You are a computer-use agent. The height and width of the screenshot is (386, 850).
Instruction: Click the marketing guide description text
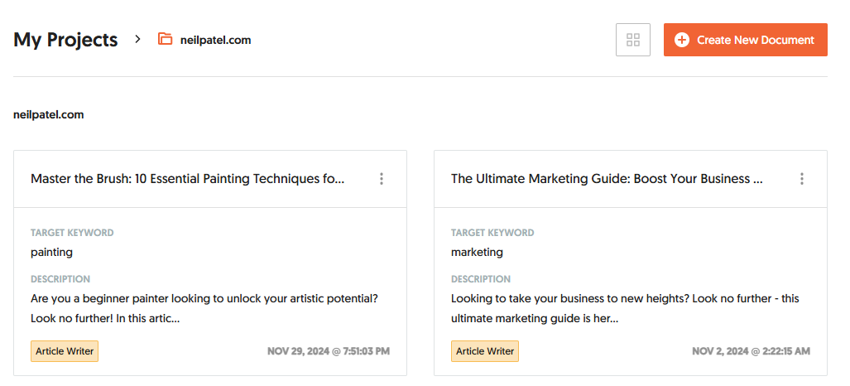[625, 308]
